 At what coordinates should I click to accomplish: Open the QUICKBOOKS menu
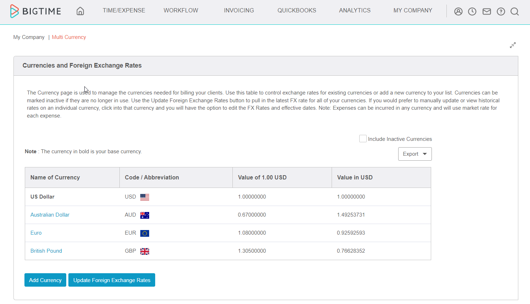[x=297, y=11]
